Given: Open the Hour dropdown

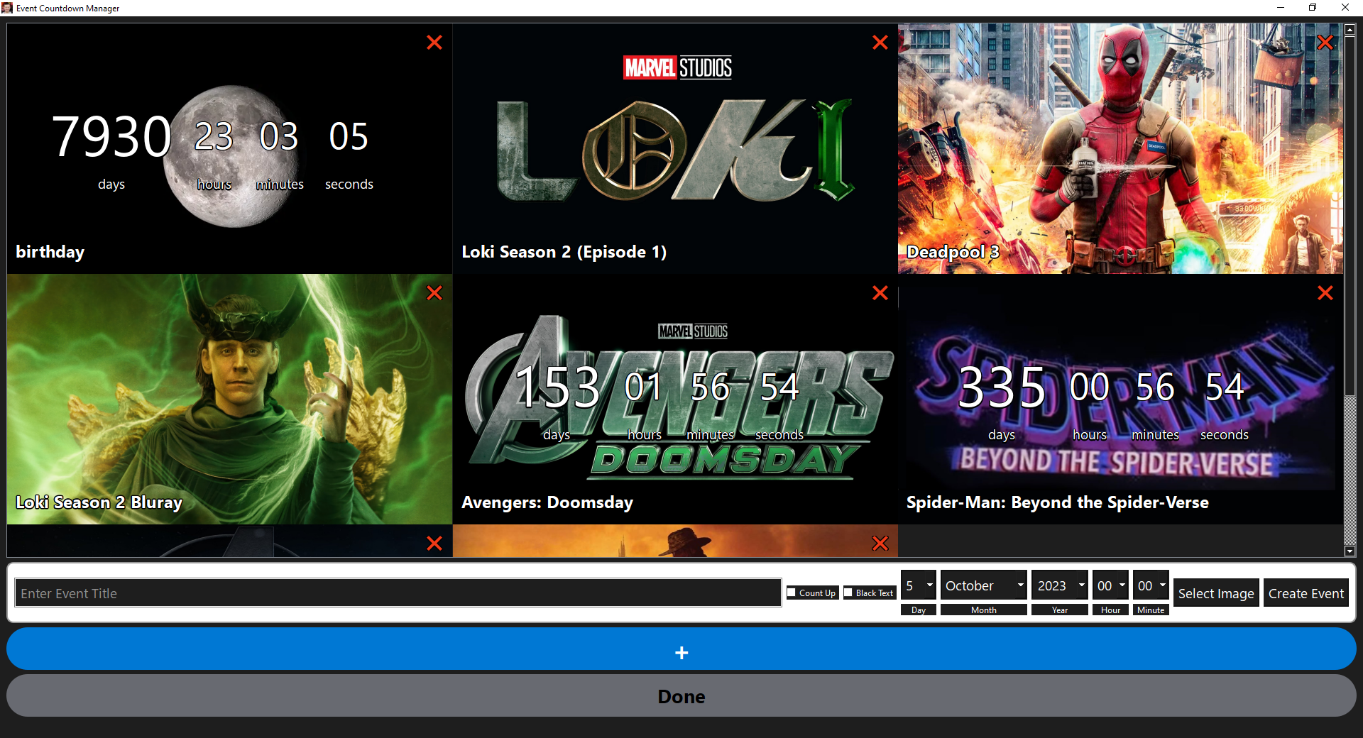Looking at the screenshot, I should click(x=1111, y=585).
